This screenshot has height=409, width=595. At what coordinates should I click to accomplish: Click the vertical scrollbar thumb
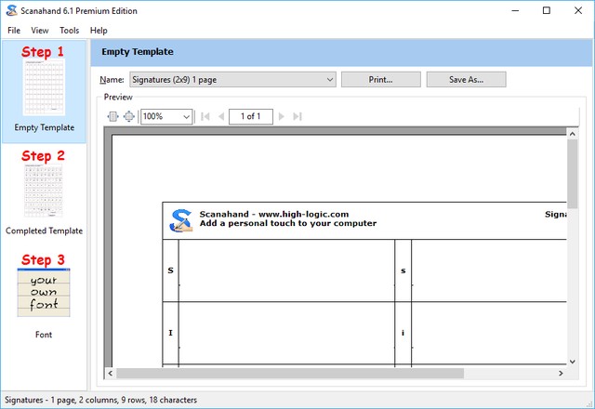[573, 174]
